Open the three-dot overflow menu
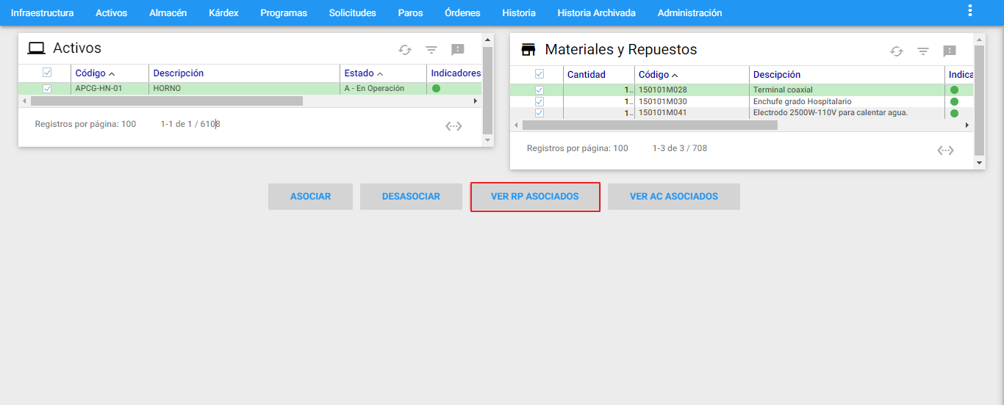 [x=970, y=10]
